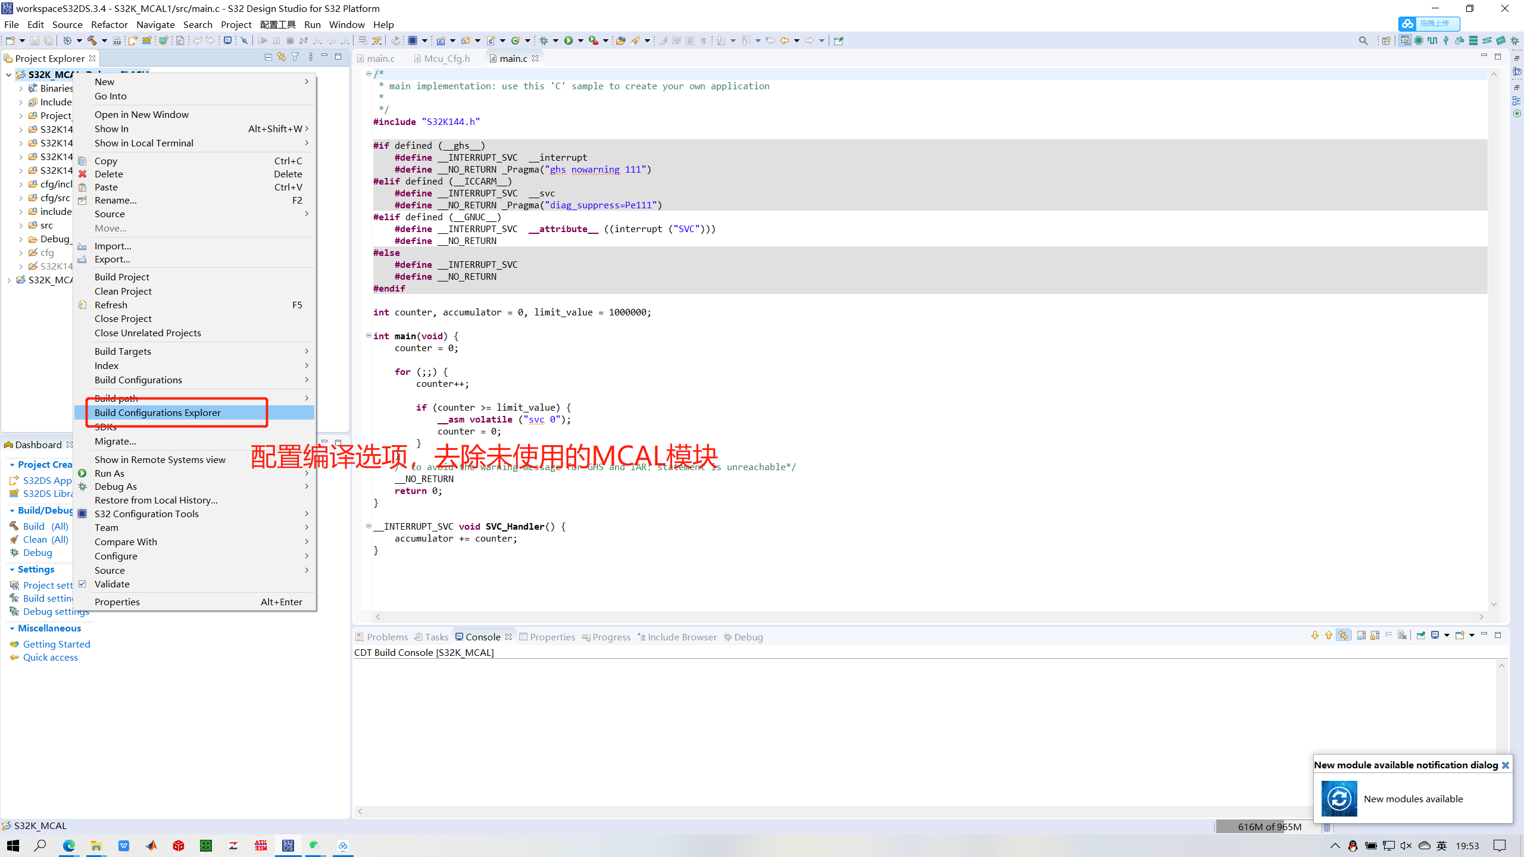Open Microsoft Edge from the taskbar

(69, 846)
